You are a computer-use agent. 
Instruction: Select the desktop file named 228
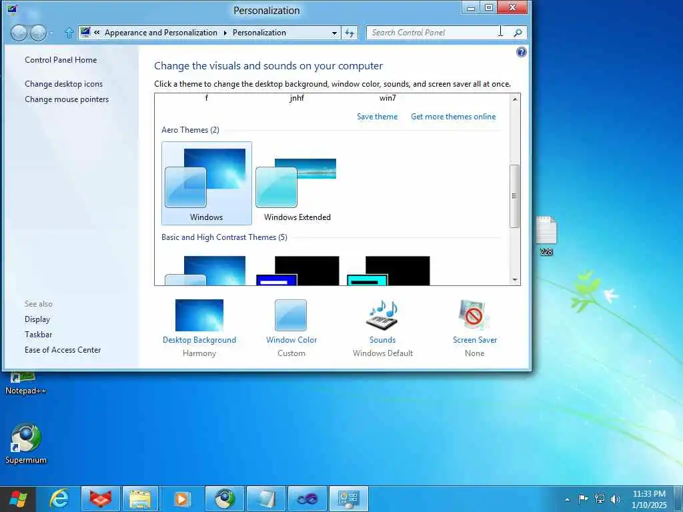click(x=546, y=235)
